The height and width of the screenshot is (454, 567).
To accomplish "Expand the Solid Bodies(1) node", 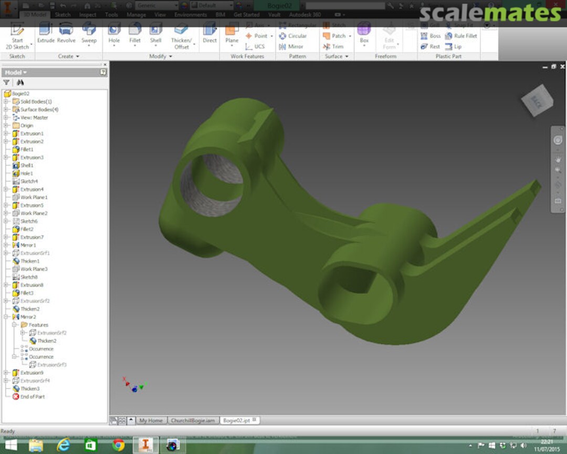I will (6, 101).
